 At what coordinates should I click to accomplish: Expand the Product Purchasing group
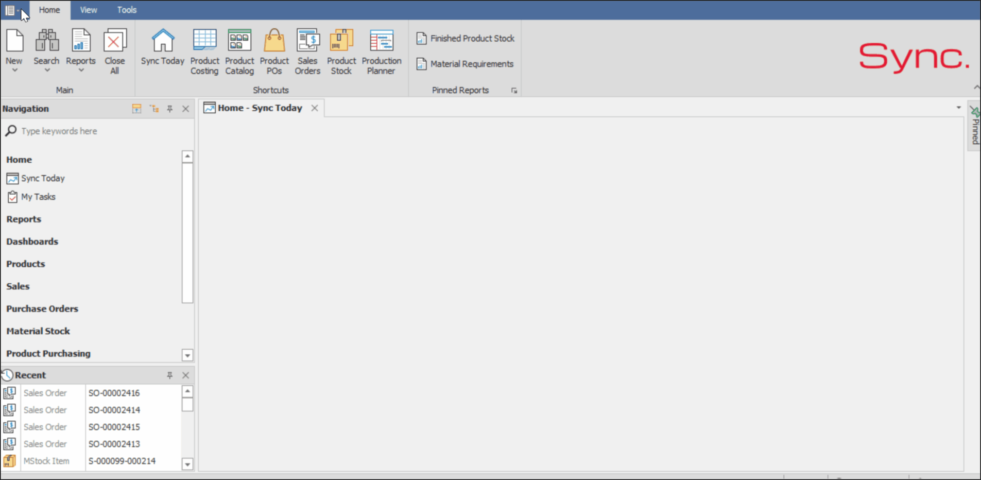point(48,354)
